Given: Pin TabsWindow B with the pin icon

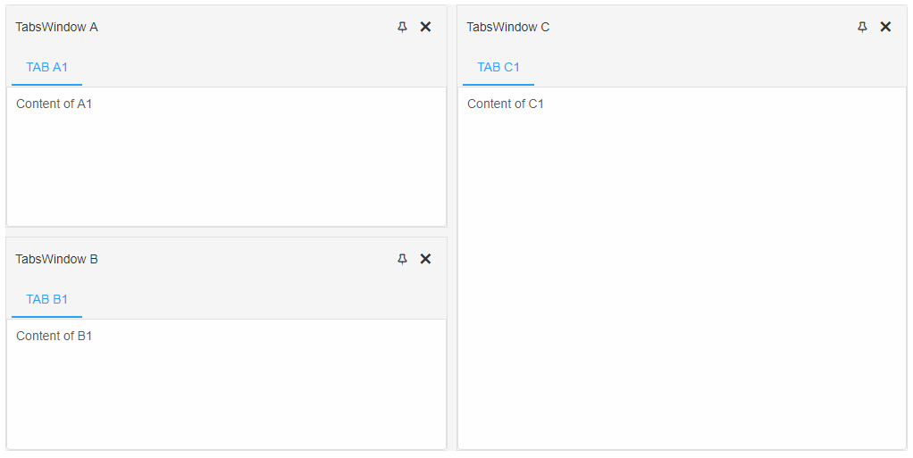Looking at the screenshot, I should [x=402, y=259].
